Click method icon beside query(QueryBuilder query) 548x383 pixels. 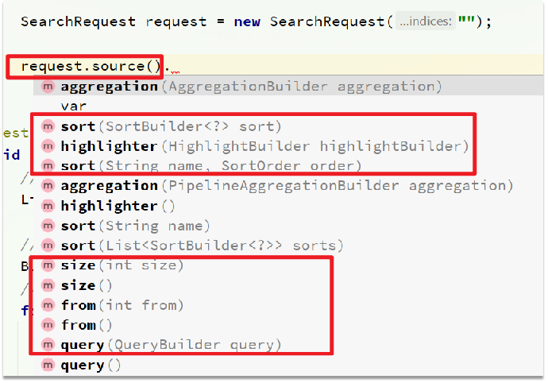point(48,345)
